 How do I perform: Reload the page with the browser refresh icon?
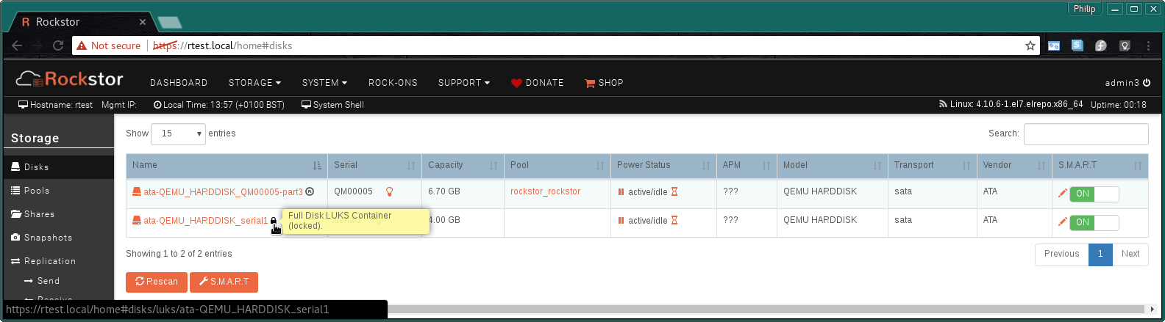tap(58, 45)
